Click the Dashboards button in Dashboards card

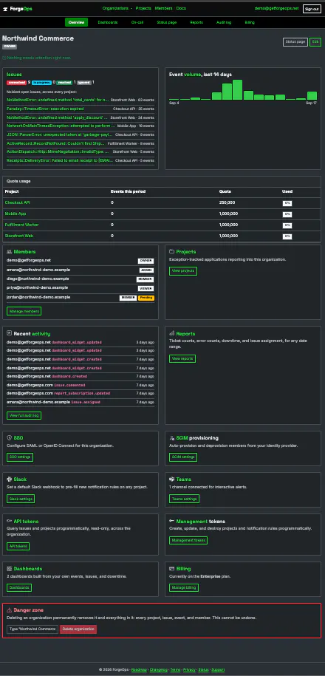pos(19,587)
